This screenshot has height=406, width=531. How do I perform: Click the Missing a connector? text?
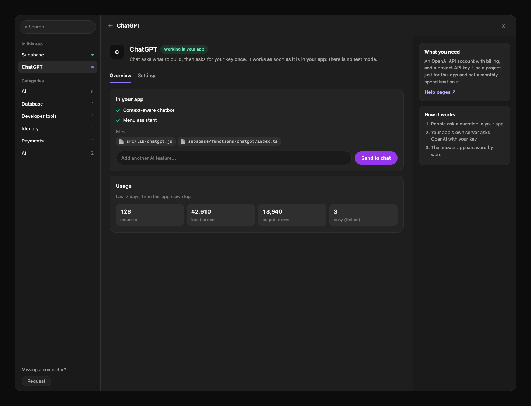[x=44, y=370]
